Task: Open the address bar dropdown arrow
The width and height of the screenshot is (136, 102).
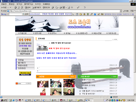Action: tap(121, 11)
